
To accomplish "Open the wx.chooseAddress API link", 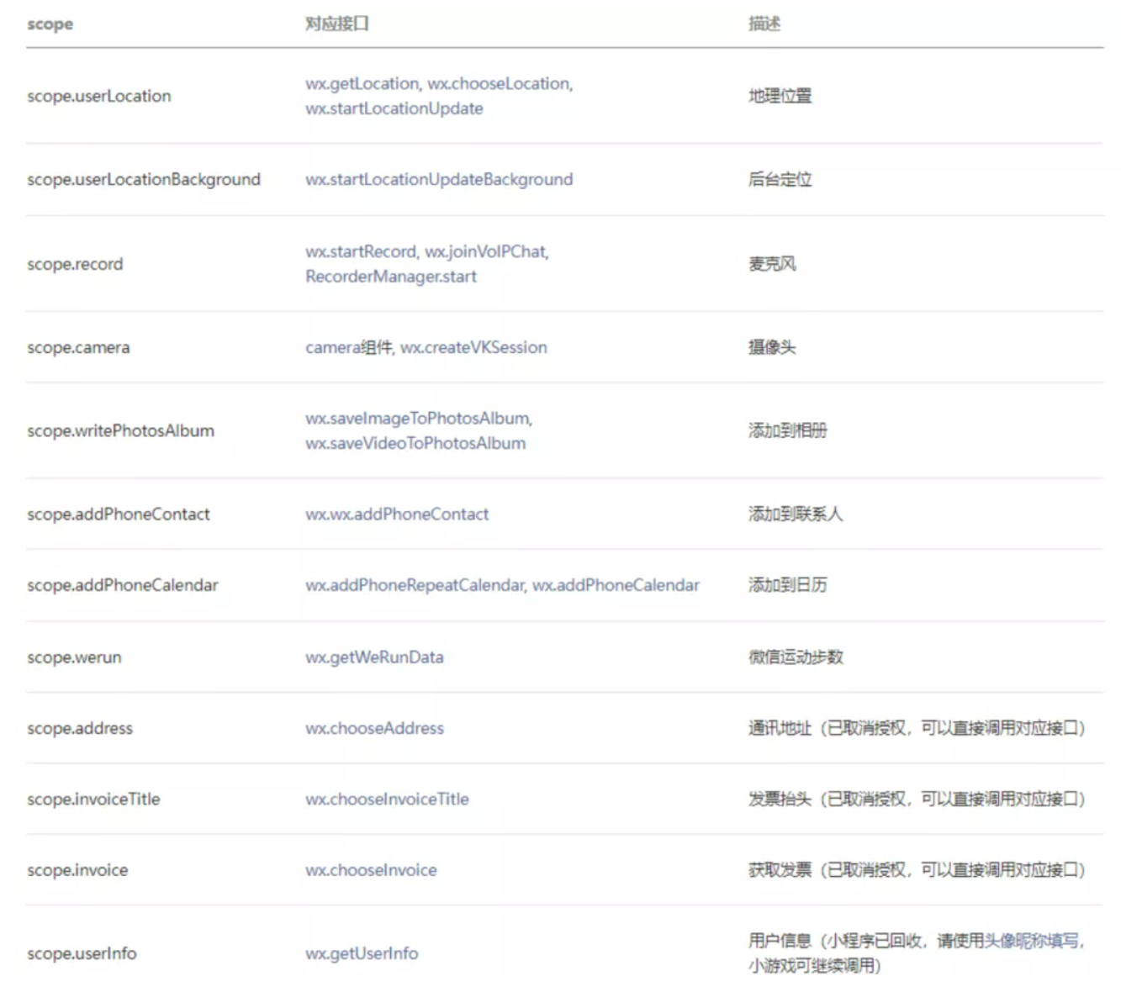I will pos(374,728).
